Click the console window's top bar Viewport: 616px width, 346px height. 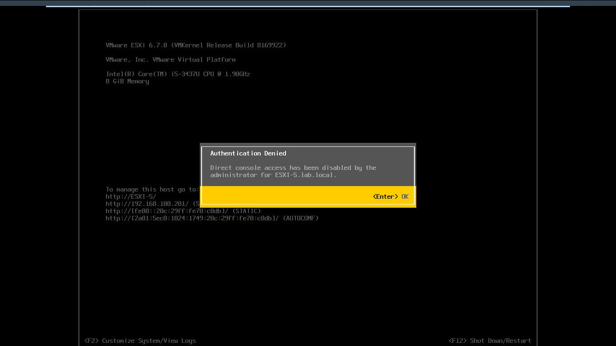tap(308, 3)
